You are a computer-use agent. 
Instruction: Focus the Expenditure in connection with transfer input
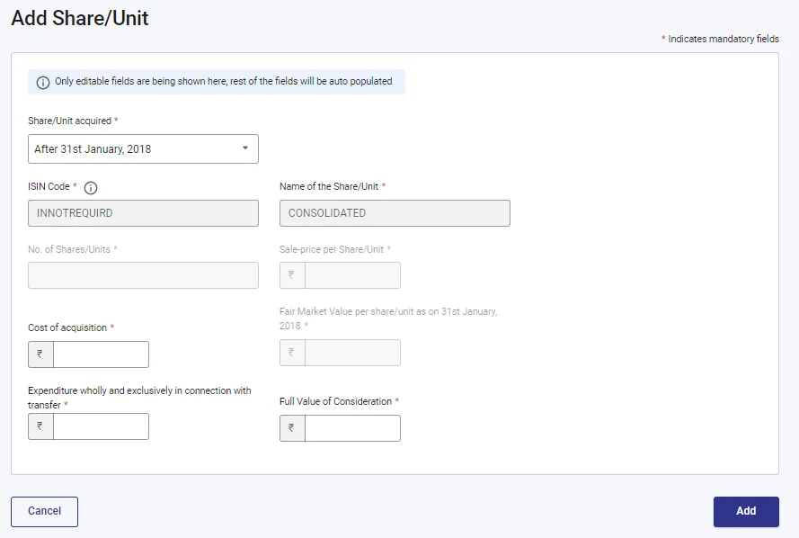tap(101, 426)
